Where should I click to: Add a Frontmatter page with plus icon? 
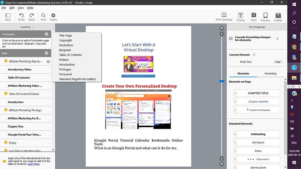47,34
